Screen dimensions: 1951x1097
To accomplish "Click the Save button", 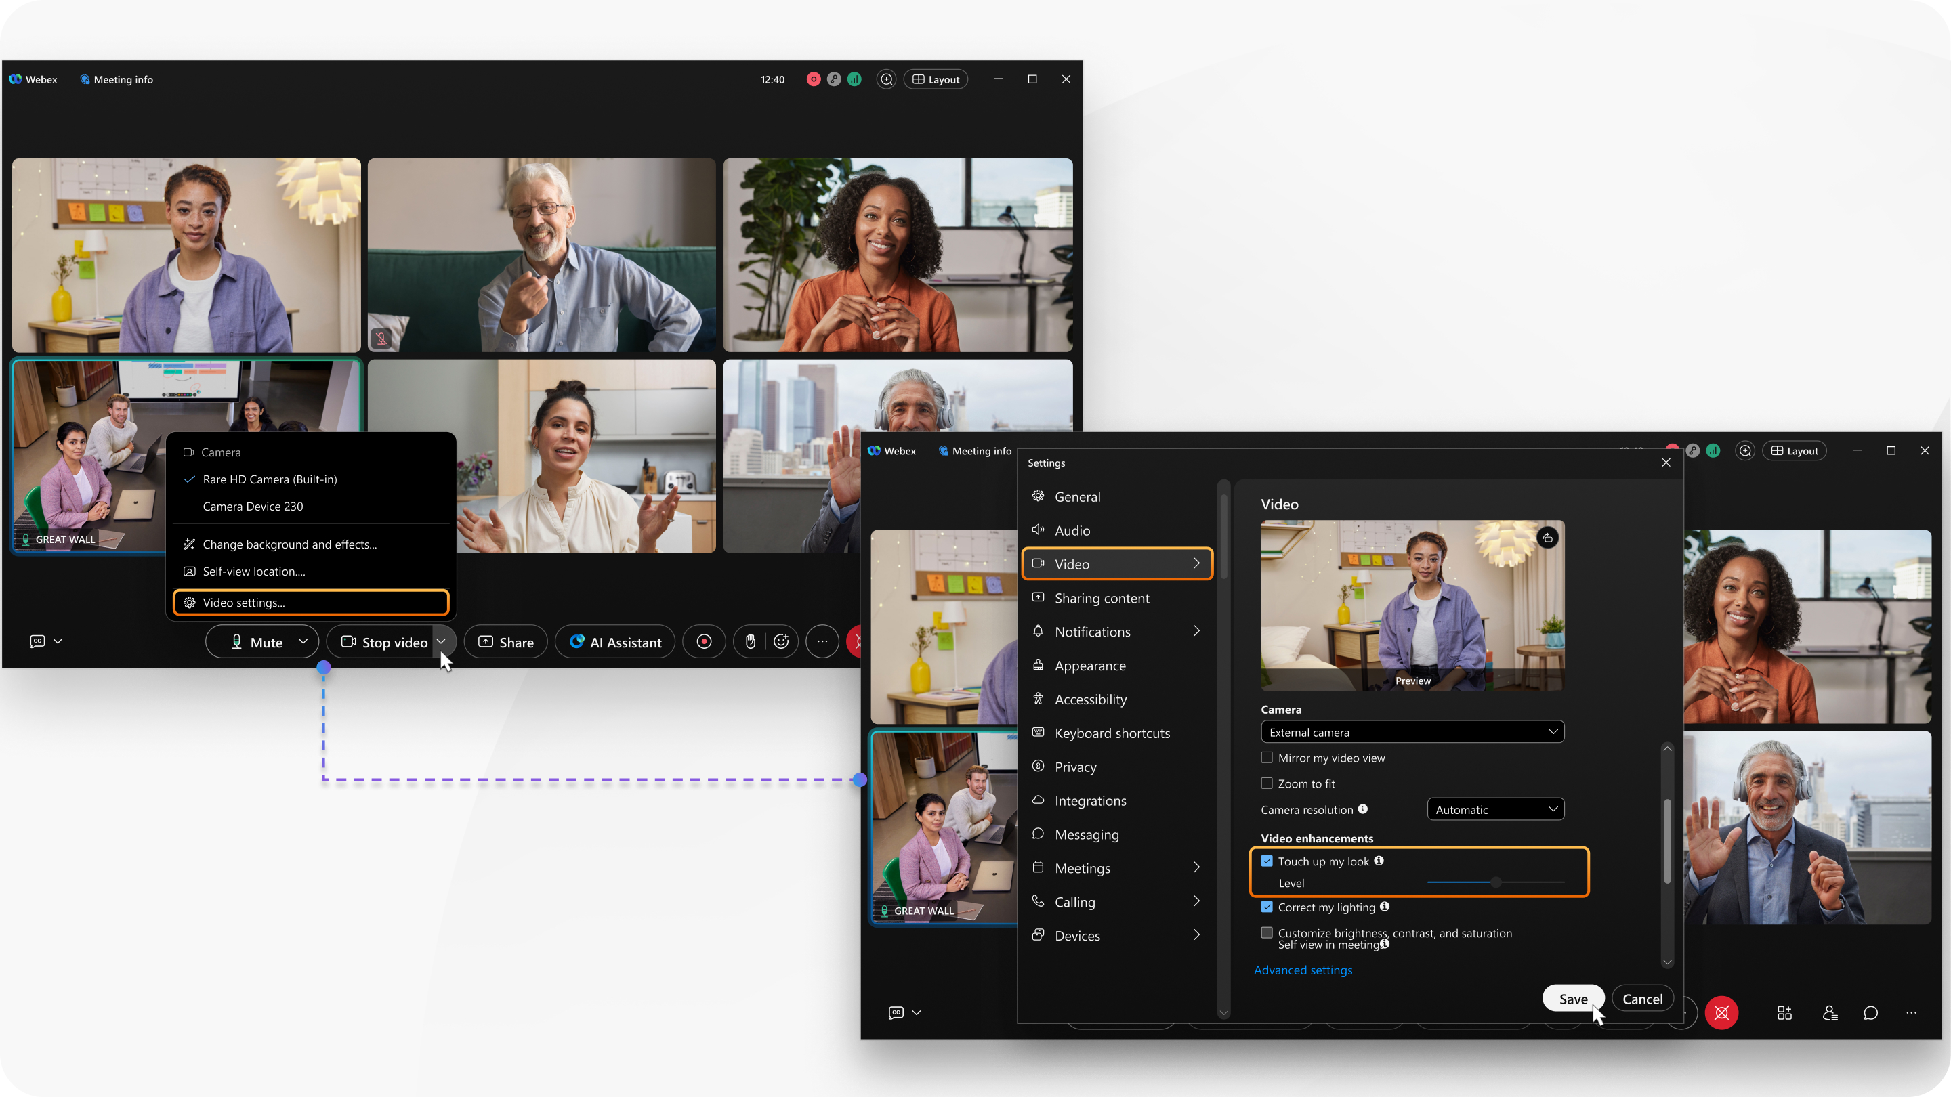I will tap(1572, 999).
